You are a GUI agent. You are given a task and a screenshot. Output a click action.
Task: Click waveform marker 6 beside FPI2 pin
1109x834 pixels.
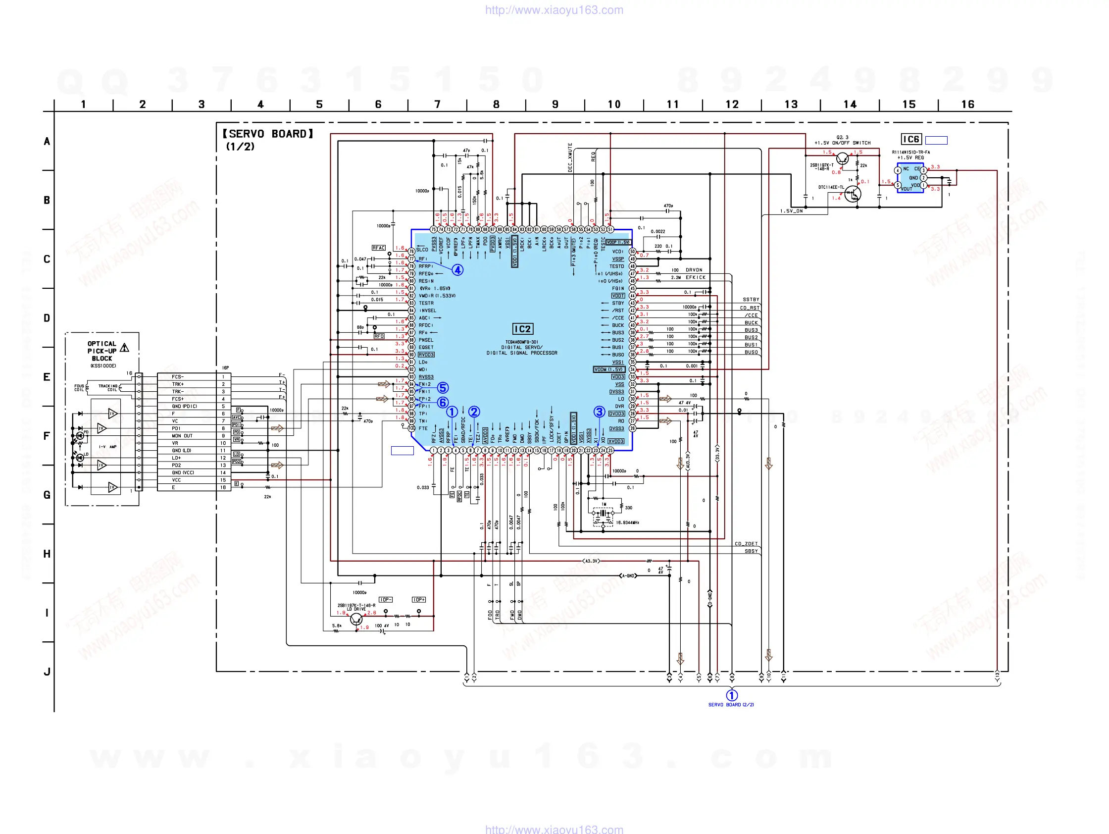point(443,402)
